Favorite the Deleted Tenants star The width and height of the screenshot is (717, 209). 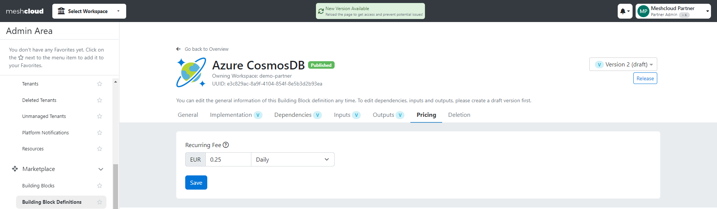pyautogui.click(x=99, y=100)
